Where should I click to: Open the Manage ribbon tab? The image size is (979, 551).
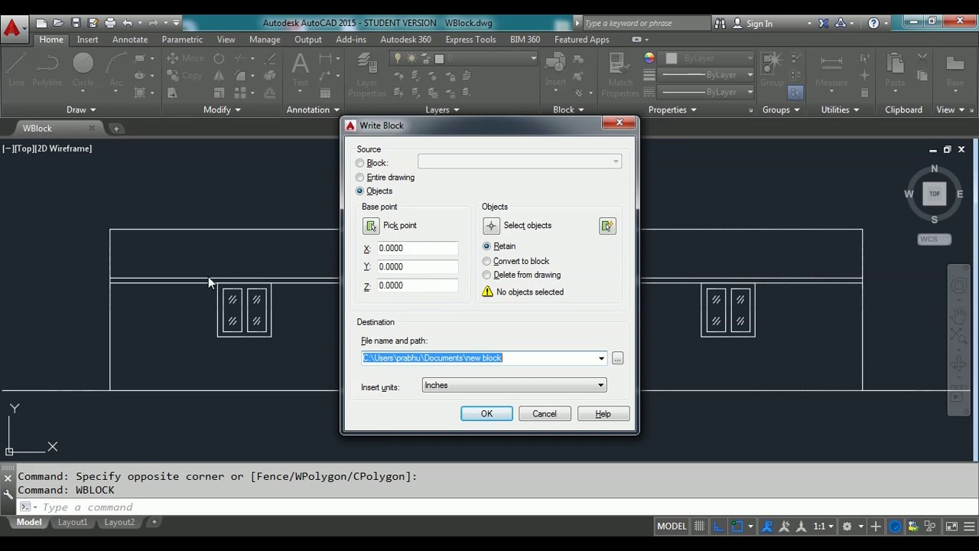click(265, 40)
